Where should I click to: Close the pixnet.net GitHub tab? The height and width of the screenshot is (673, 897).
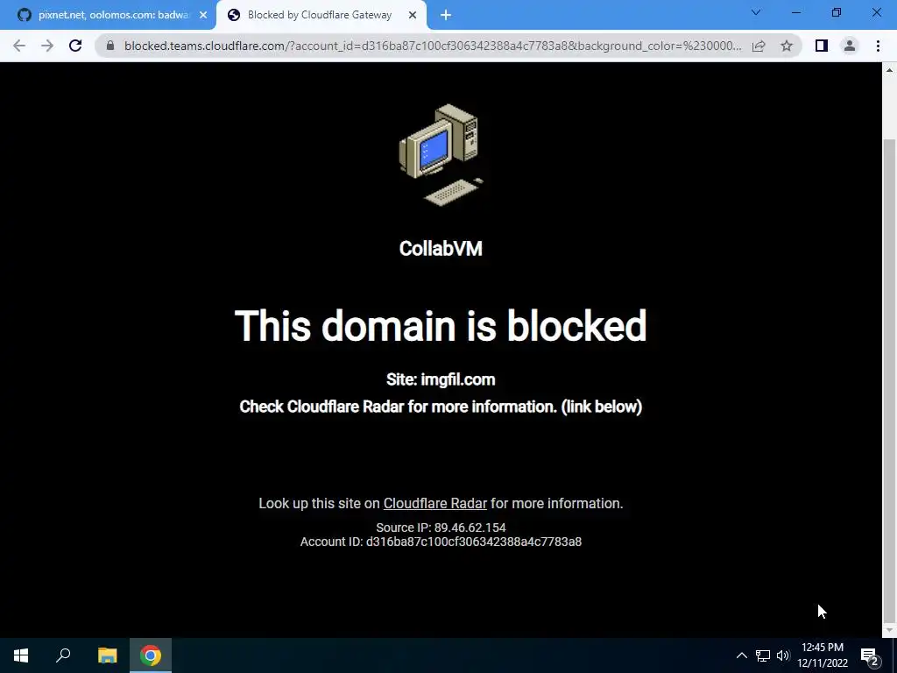pyautogui.click(x=203, y=16)
